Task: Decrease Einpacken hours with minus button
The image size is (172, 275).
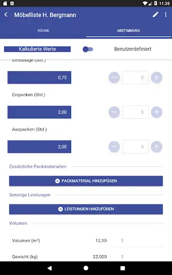Action: click(114, 112)
